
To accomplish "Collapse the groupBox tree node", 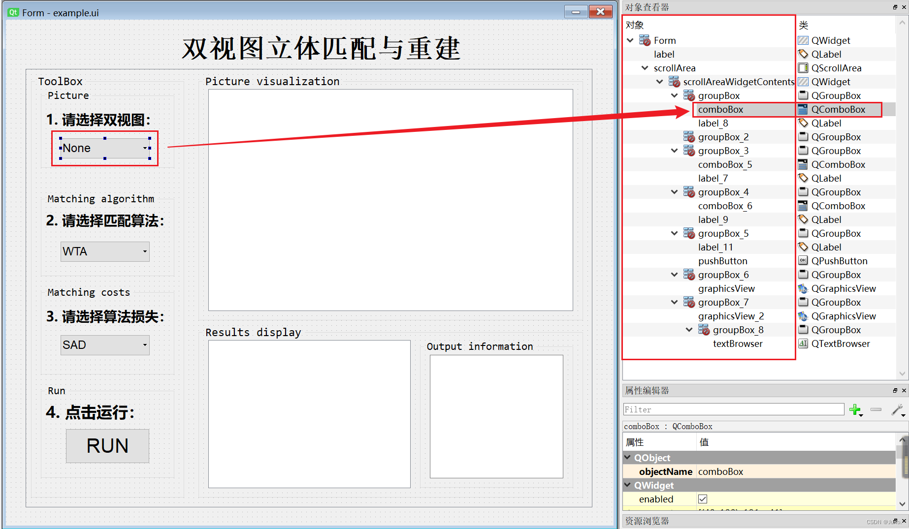I will [675, 95].
